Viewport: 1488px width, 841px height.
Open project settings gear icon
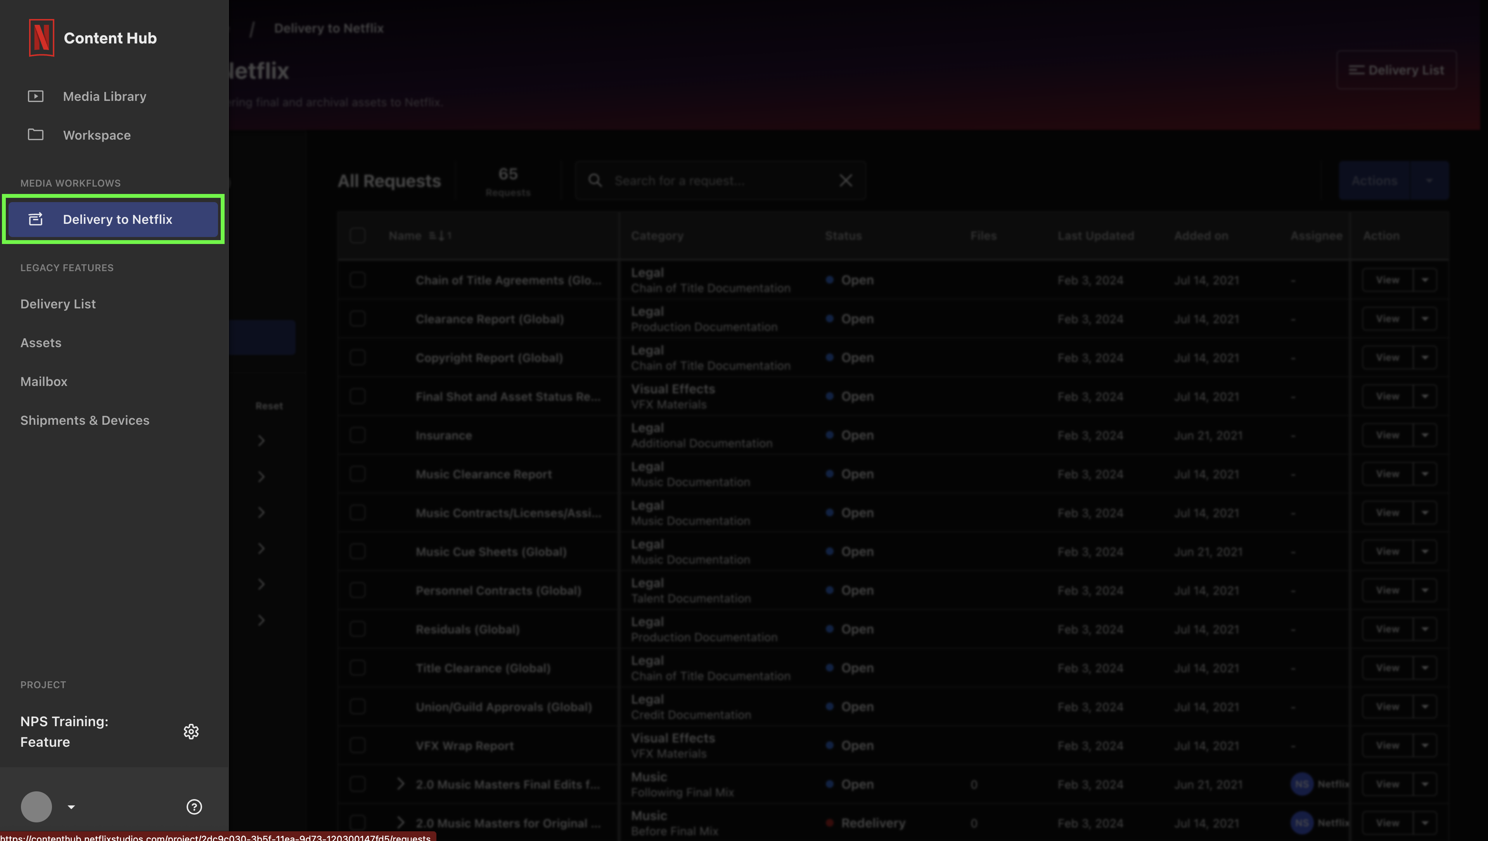[x=191, y=732]
